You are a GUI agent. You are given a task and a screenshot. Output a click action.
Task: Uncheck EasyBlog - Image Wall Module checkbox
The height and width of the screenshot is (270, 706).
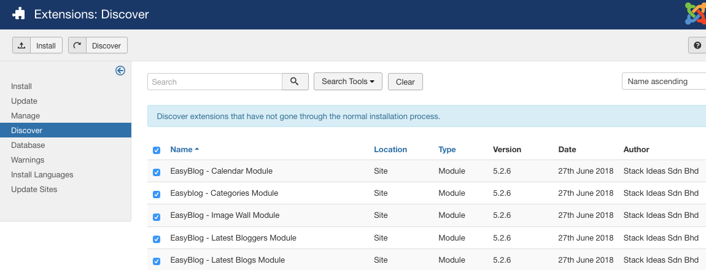[x=156, y=217]
